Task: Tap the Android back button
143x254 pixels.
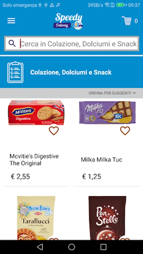Action: pos(40,247)
